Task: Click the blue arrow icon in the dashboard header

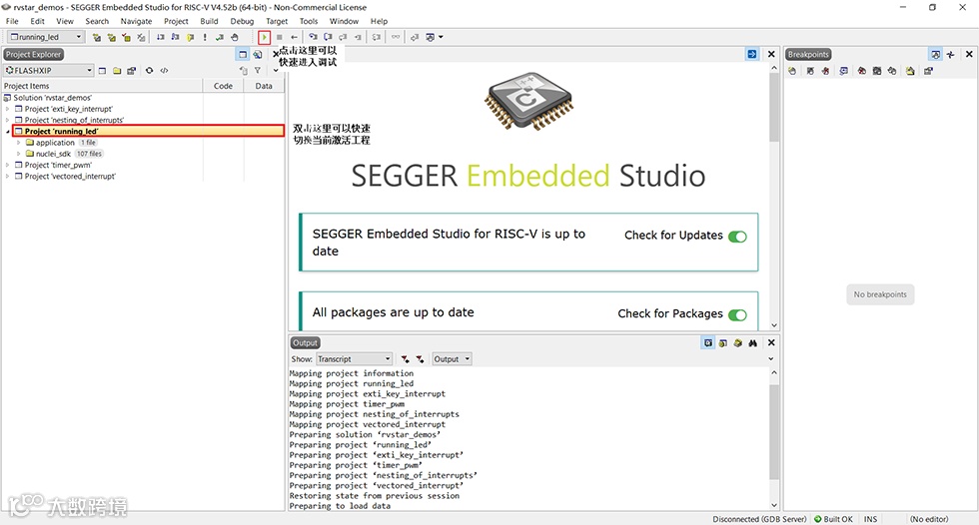Action: pyautogui.click(x=751, y=54)
